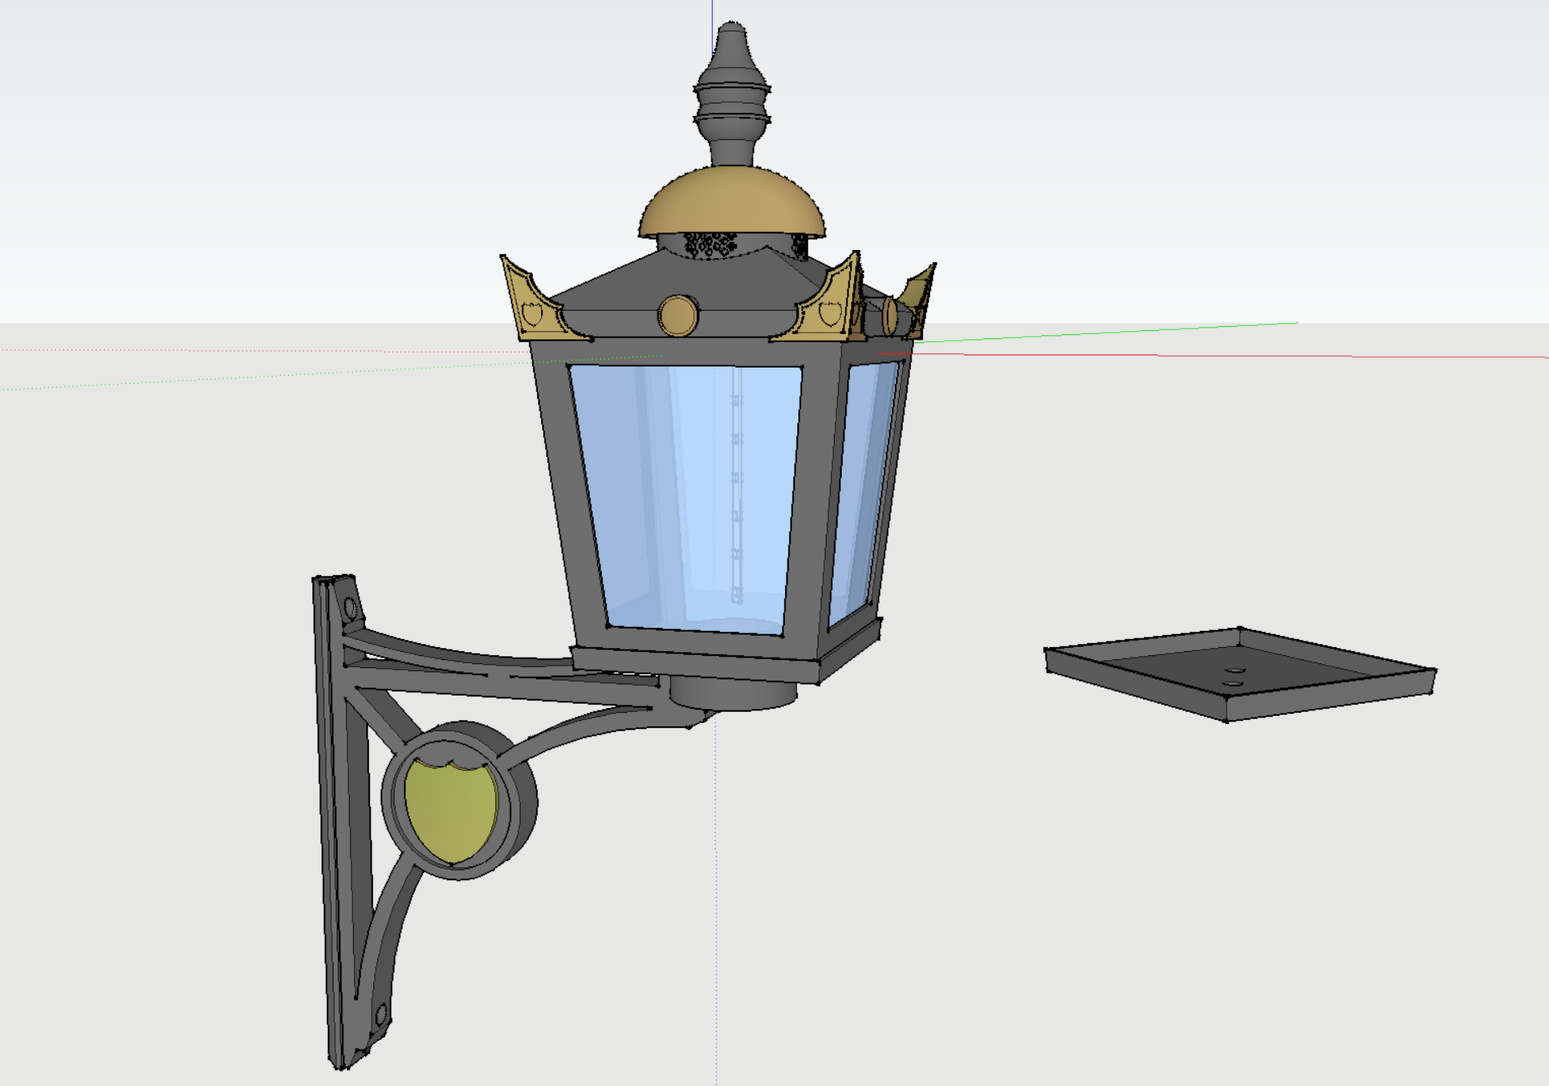
Task: Click the front blue glass pane
Action: (x=681, y=499)
